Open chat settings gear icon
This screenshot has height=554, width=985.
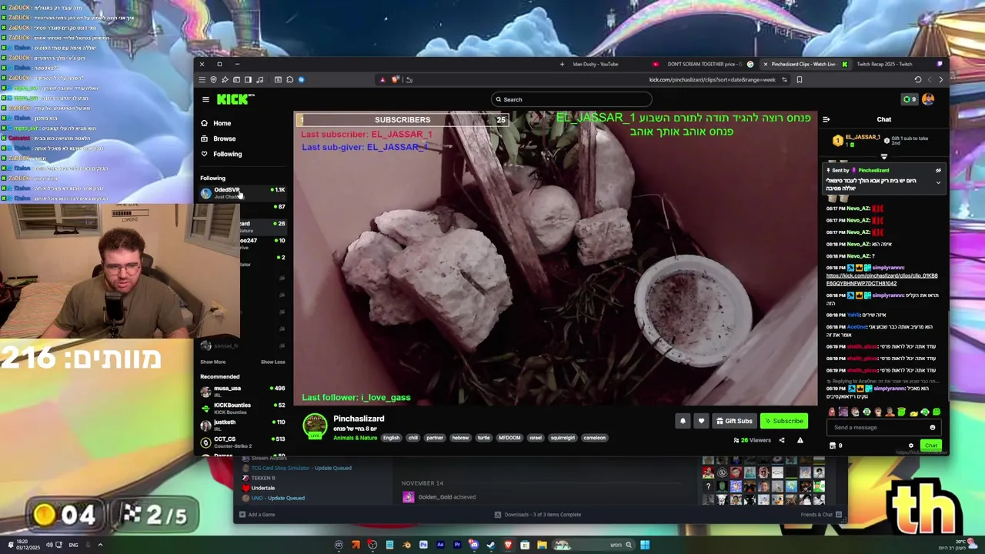coord(911,446)
